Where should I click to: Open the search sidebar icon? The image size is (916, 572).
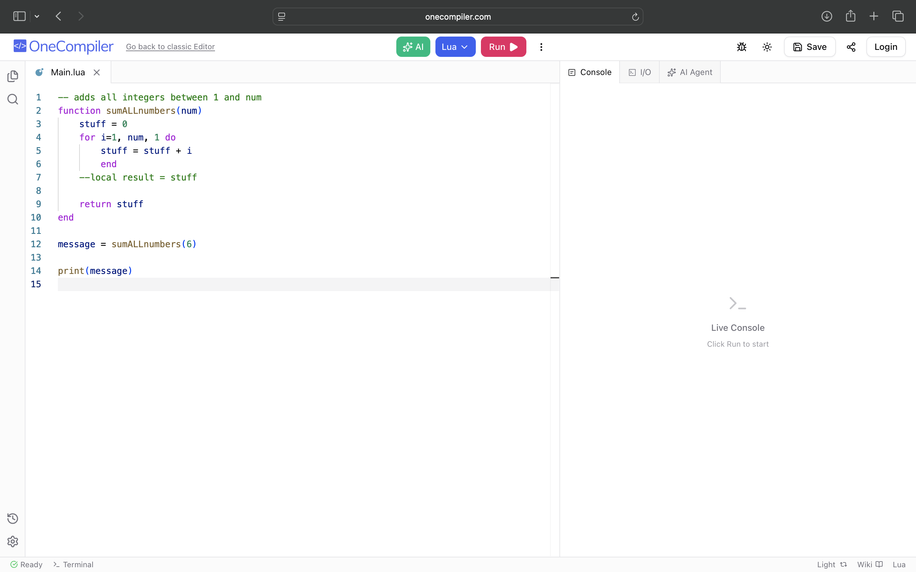pos(12,99)
